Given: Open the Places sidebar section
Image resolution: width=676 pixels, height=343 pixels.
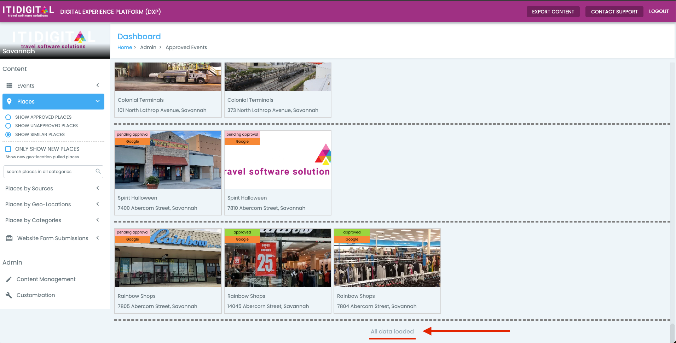Looking at the screenshot, I should pyautogui.click(x=53, y=101).
